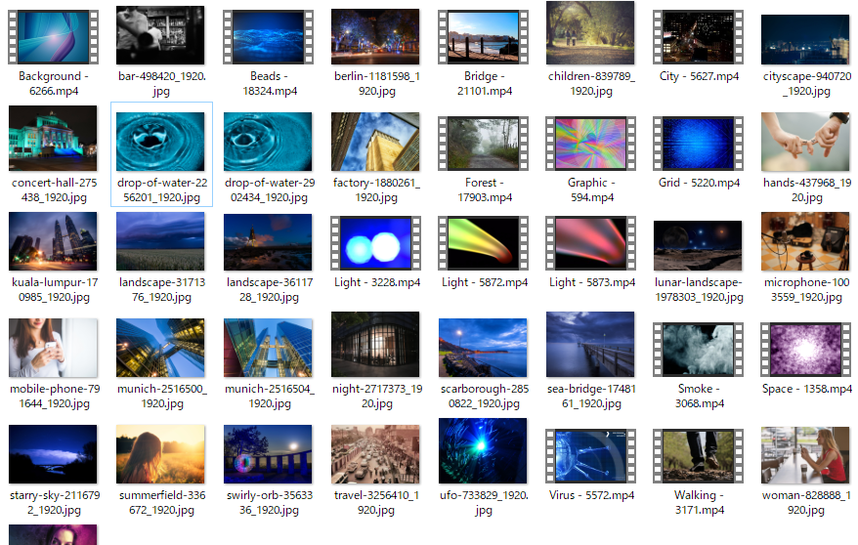
Task: Click the Bridge - 21101.mp4 video icon
Action: [x=483, y=37]
